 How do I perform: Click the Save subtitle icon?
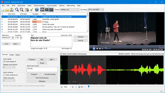(x=12, y=10)
